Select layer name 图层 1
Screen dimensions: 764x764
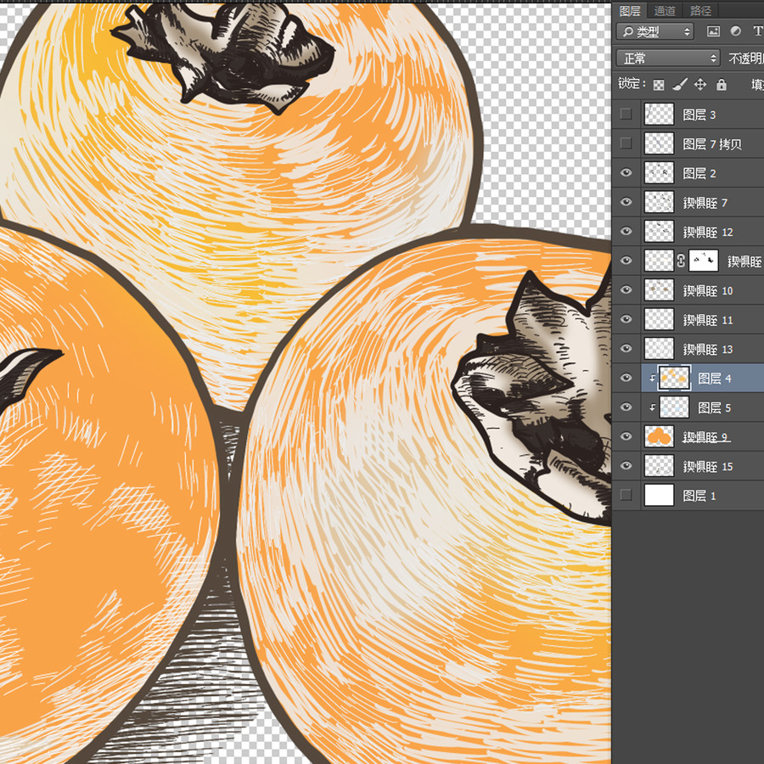699,496
